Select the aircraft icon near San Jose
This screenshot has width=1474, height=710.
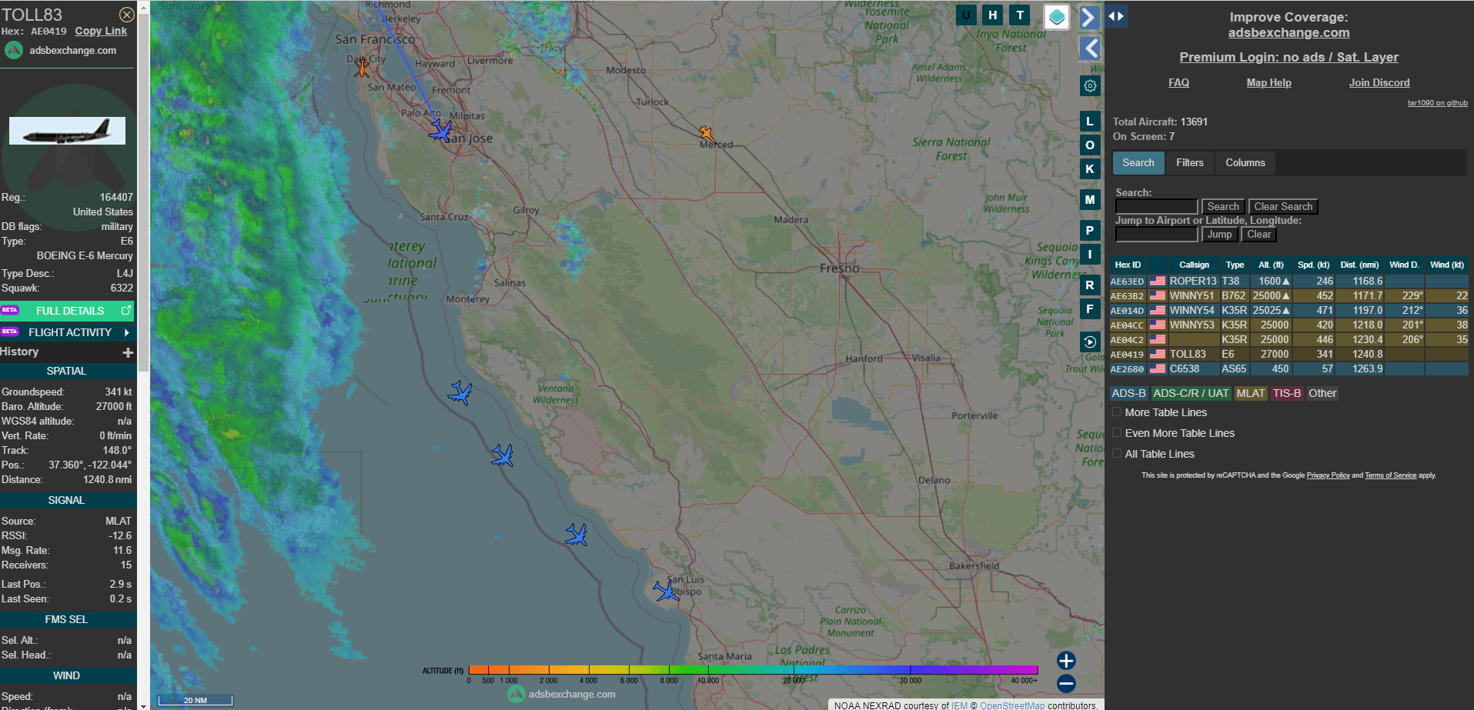440,131
